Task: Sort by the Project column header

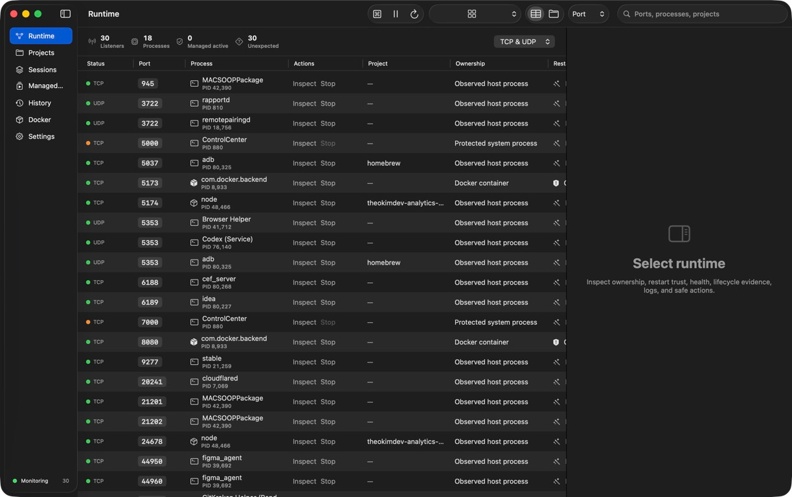Action: coord(378,63)
